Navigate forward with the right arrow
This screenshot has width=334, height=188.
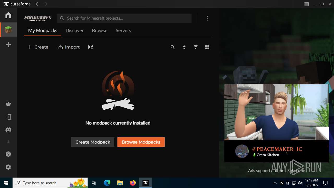tap(45, 4)
